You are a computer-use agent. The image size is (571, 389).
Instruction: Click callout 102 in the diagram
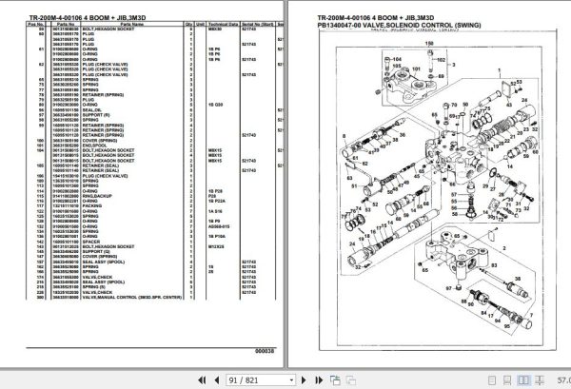pos(441,60)
